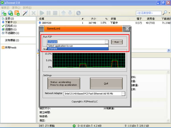Click the 0 (17) seeds cell
The height and width of the screenshot is (128, 171).
click(139, 23)
